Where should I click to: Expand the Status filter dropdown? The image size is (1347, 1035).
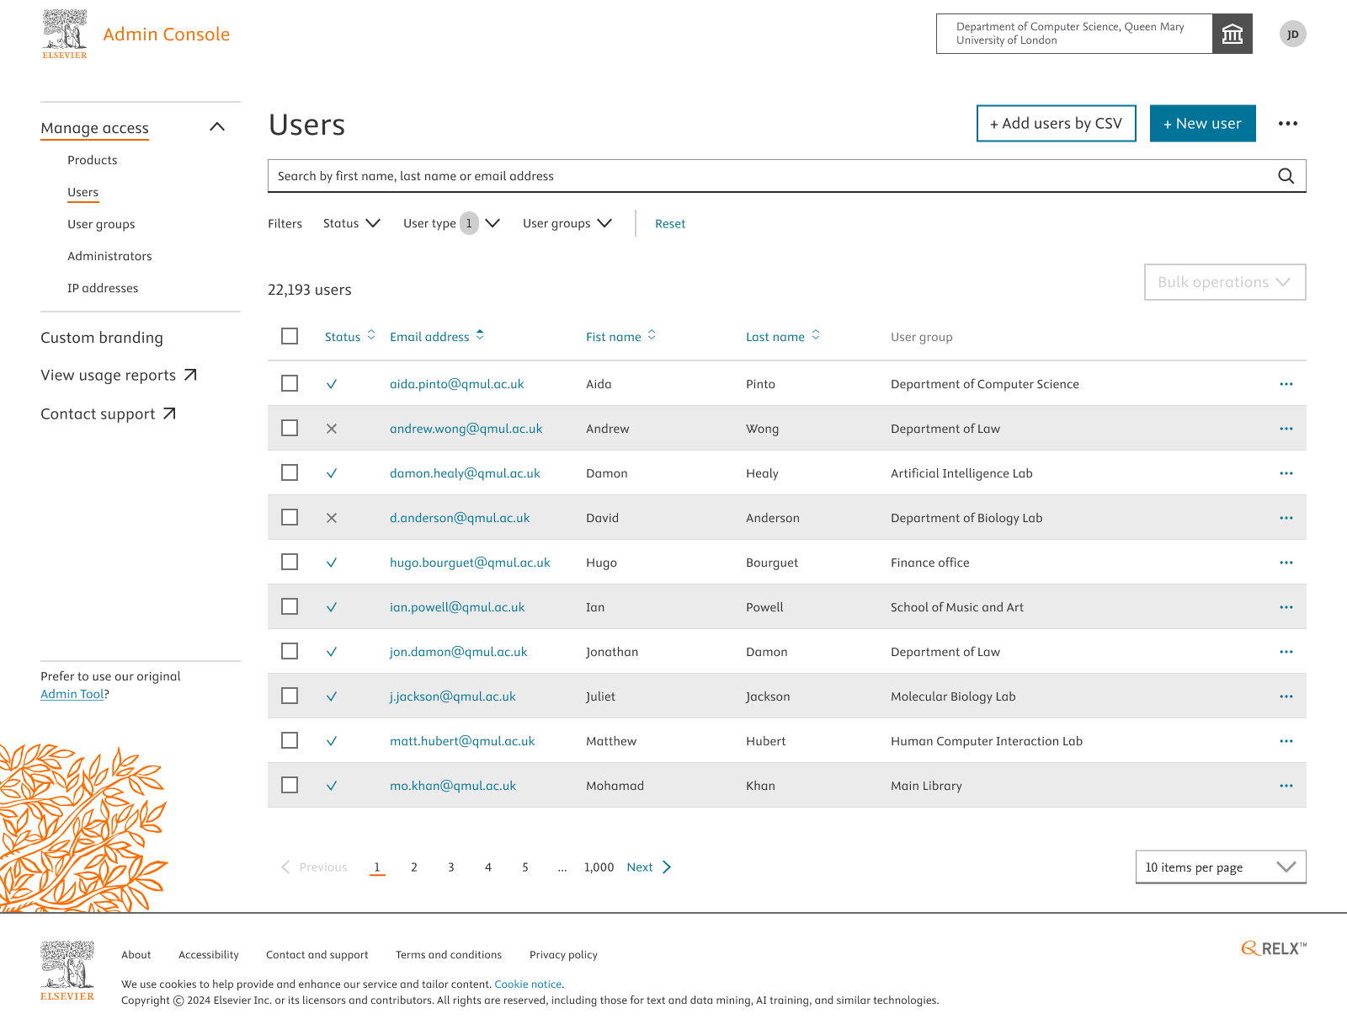pyautogui.click(x=352, y=223)
